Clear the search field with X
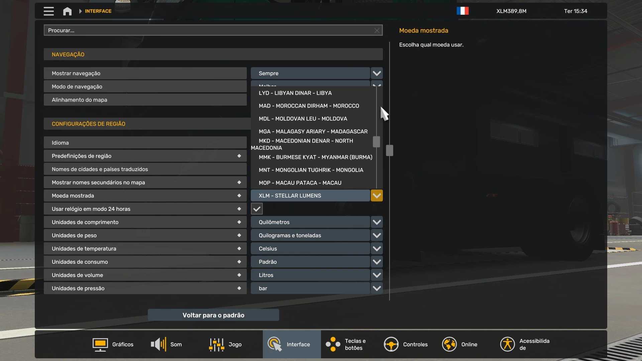 point(377,30)
